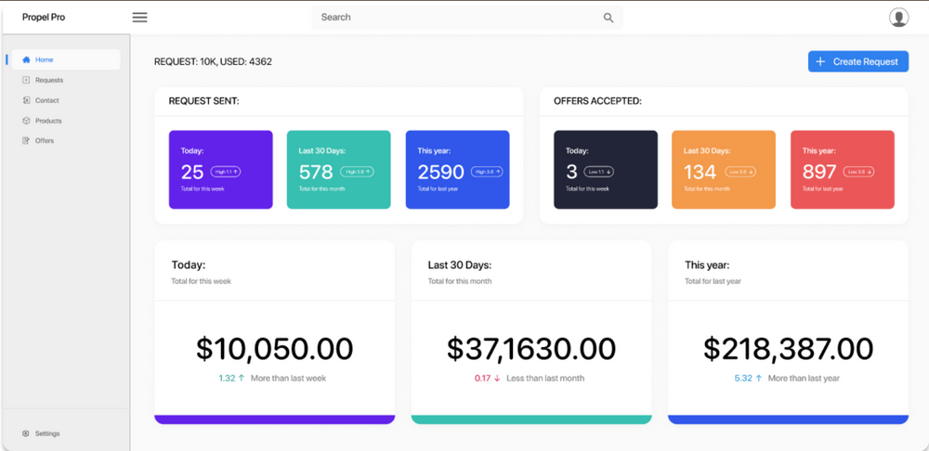Click the Products cube icon

tap(26, 120)
